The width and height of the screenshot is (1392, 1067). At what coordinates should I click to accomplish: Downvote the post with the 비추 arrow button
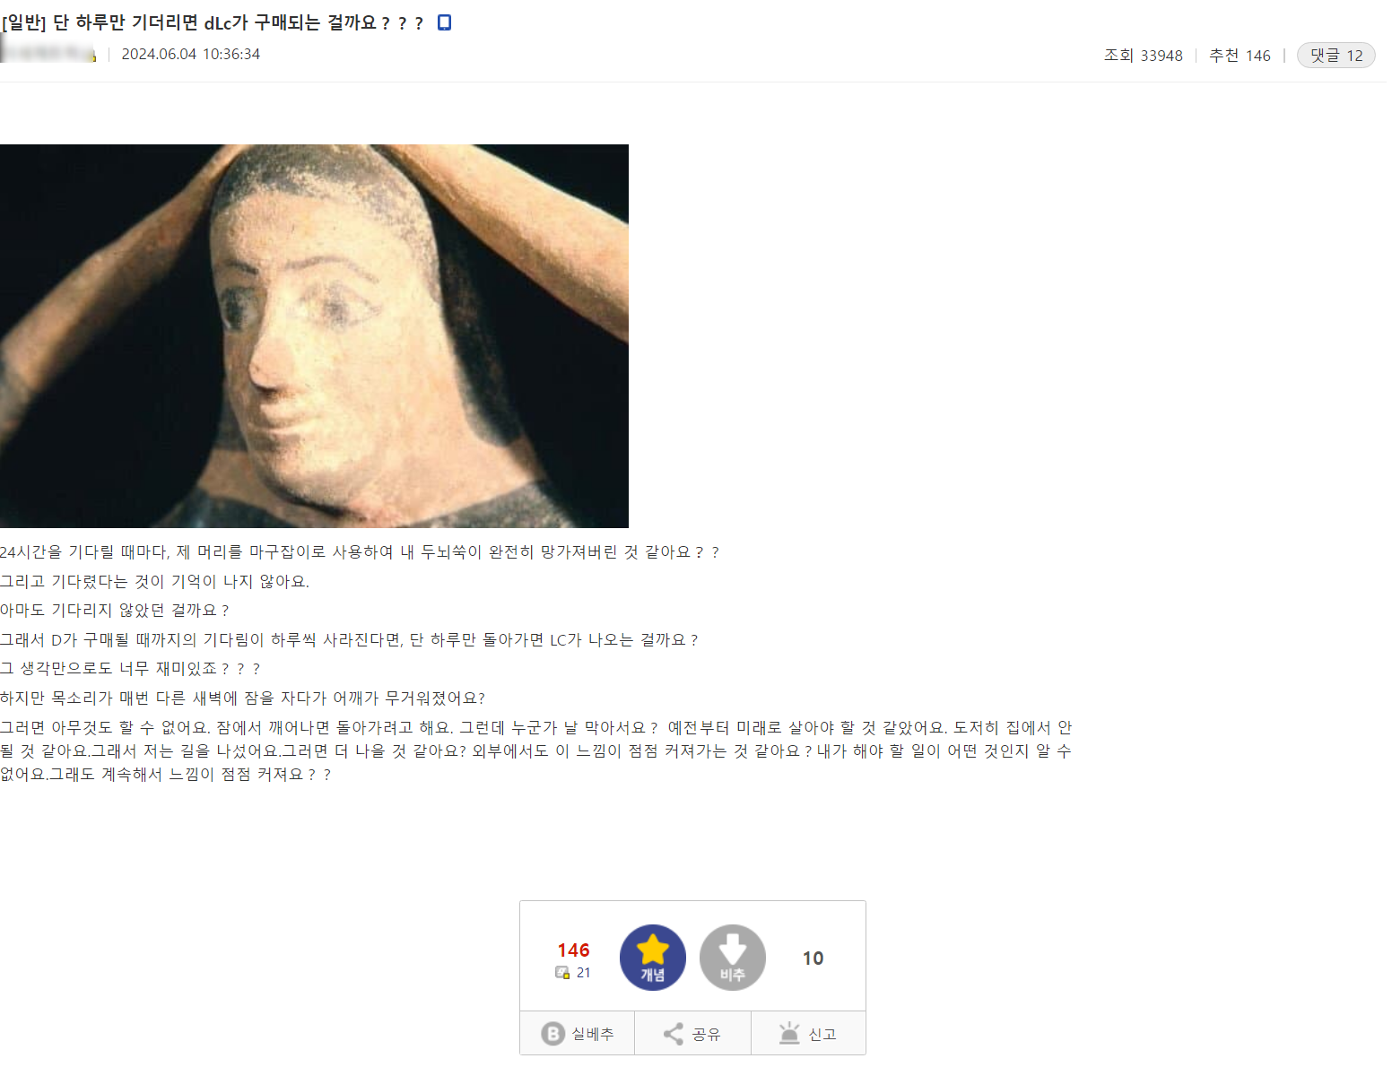(733, 957)
